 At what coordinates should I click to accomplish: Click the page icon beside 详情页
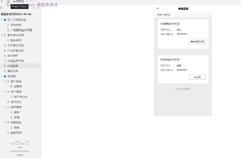point(11,87)
